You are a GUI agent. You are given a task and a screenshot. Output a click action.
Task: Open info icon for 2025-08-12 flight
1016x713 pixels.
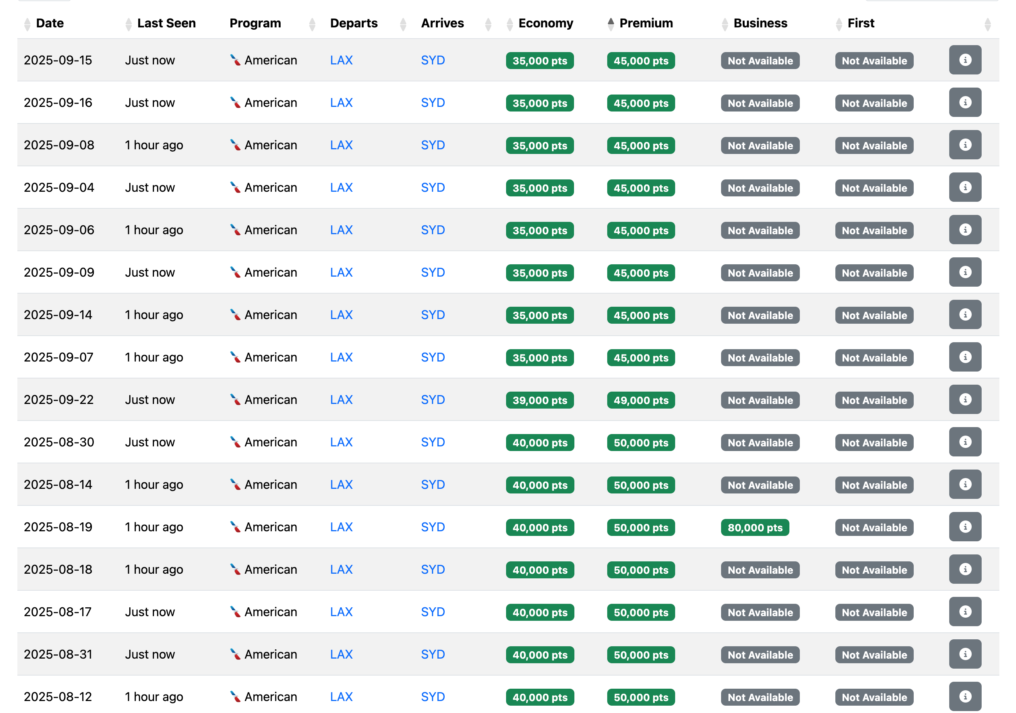965,696
